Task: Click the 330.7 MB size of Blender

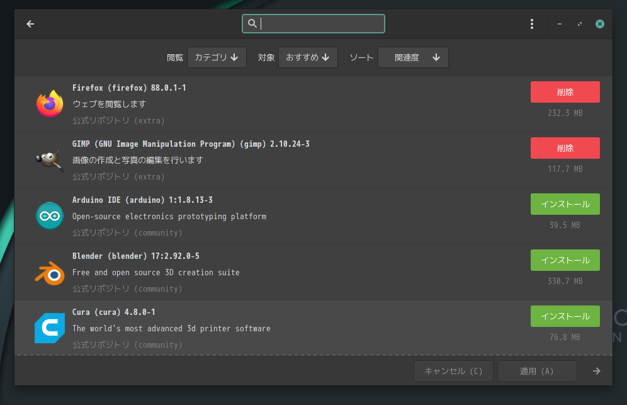Action: coord(565,281)
